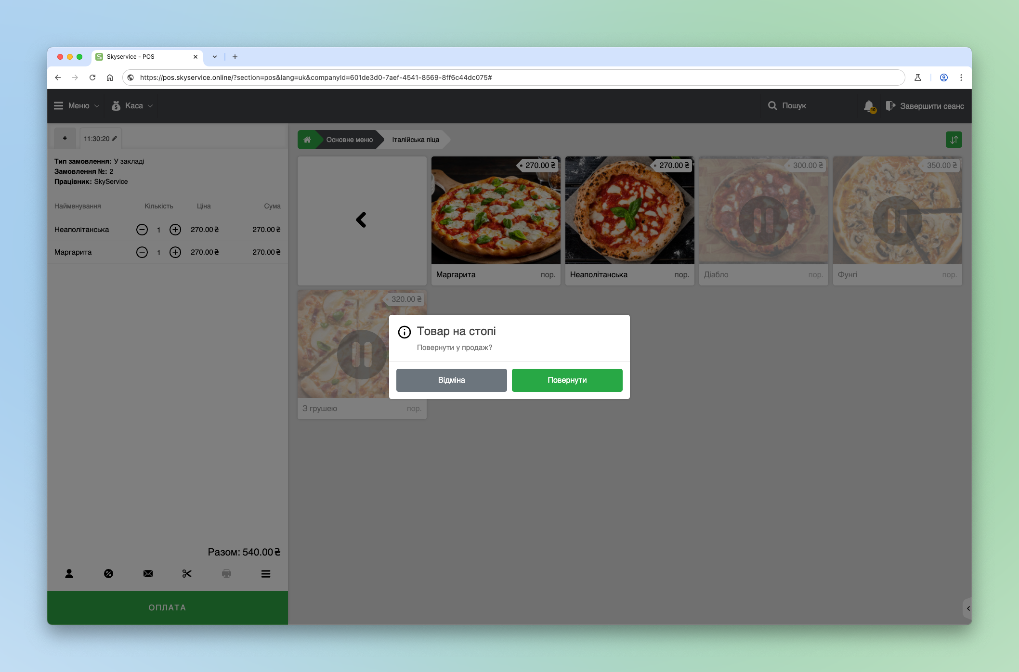Click the envelope message icon
Image resolution: width=1019 pixels, height=672 pixels.
pyautogui.click(x=148, y=573)
